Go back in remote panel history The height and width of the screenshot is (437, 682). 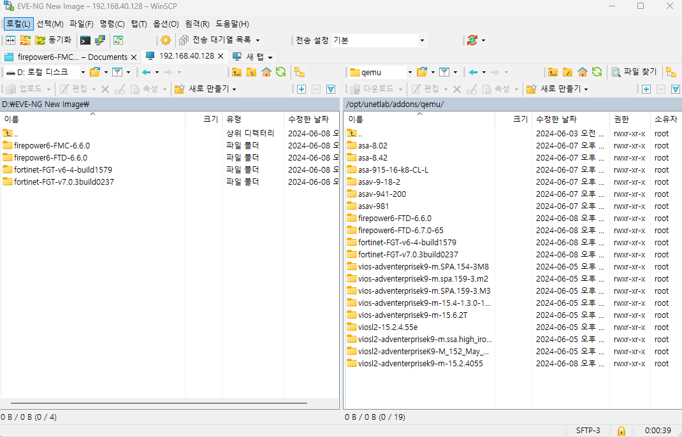[x=473, y=72]
